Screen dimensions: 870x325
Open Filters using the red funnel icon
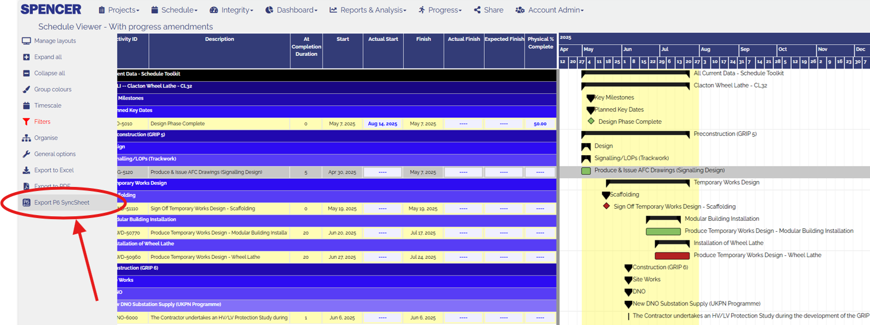tap(26, 121)
